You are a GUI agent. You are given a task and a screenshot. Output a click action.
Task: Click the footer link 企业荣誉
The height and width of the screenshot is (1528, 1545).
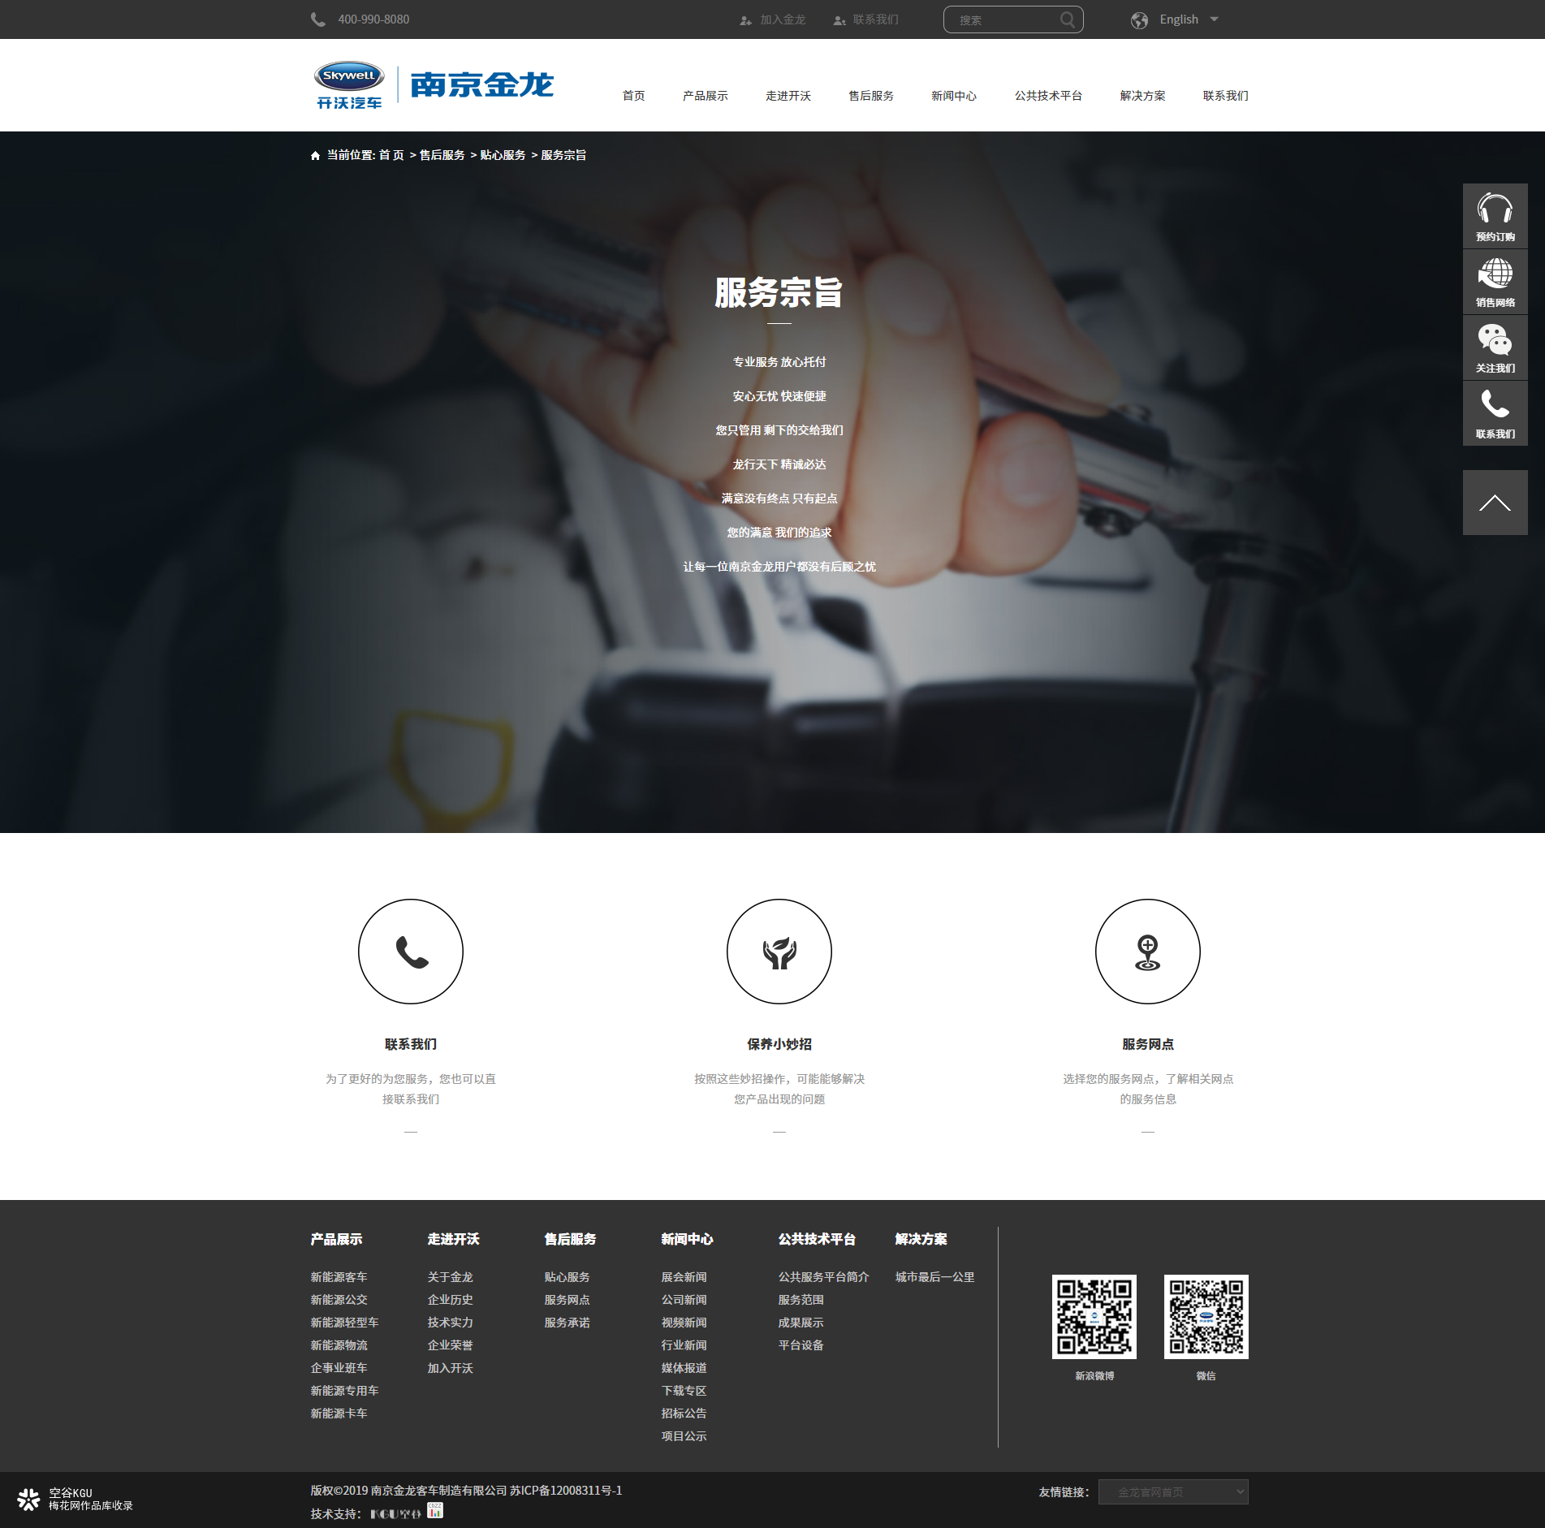(x=451, y=1345)
